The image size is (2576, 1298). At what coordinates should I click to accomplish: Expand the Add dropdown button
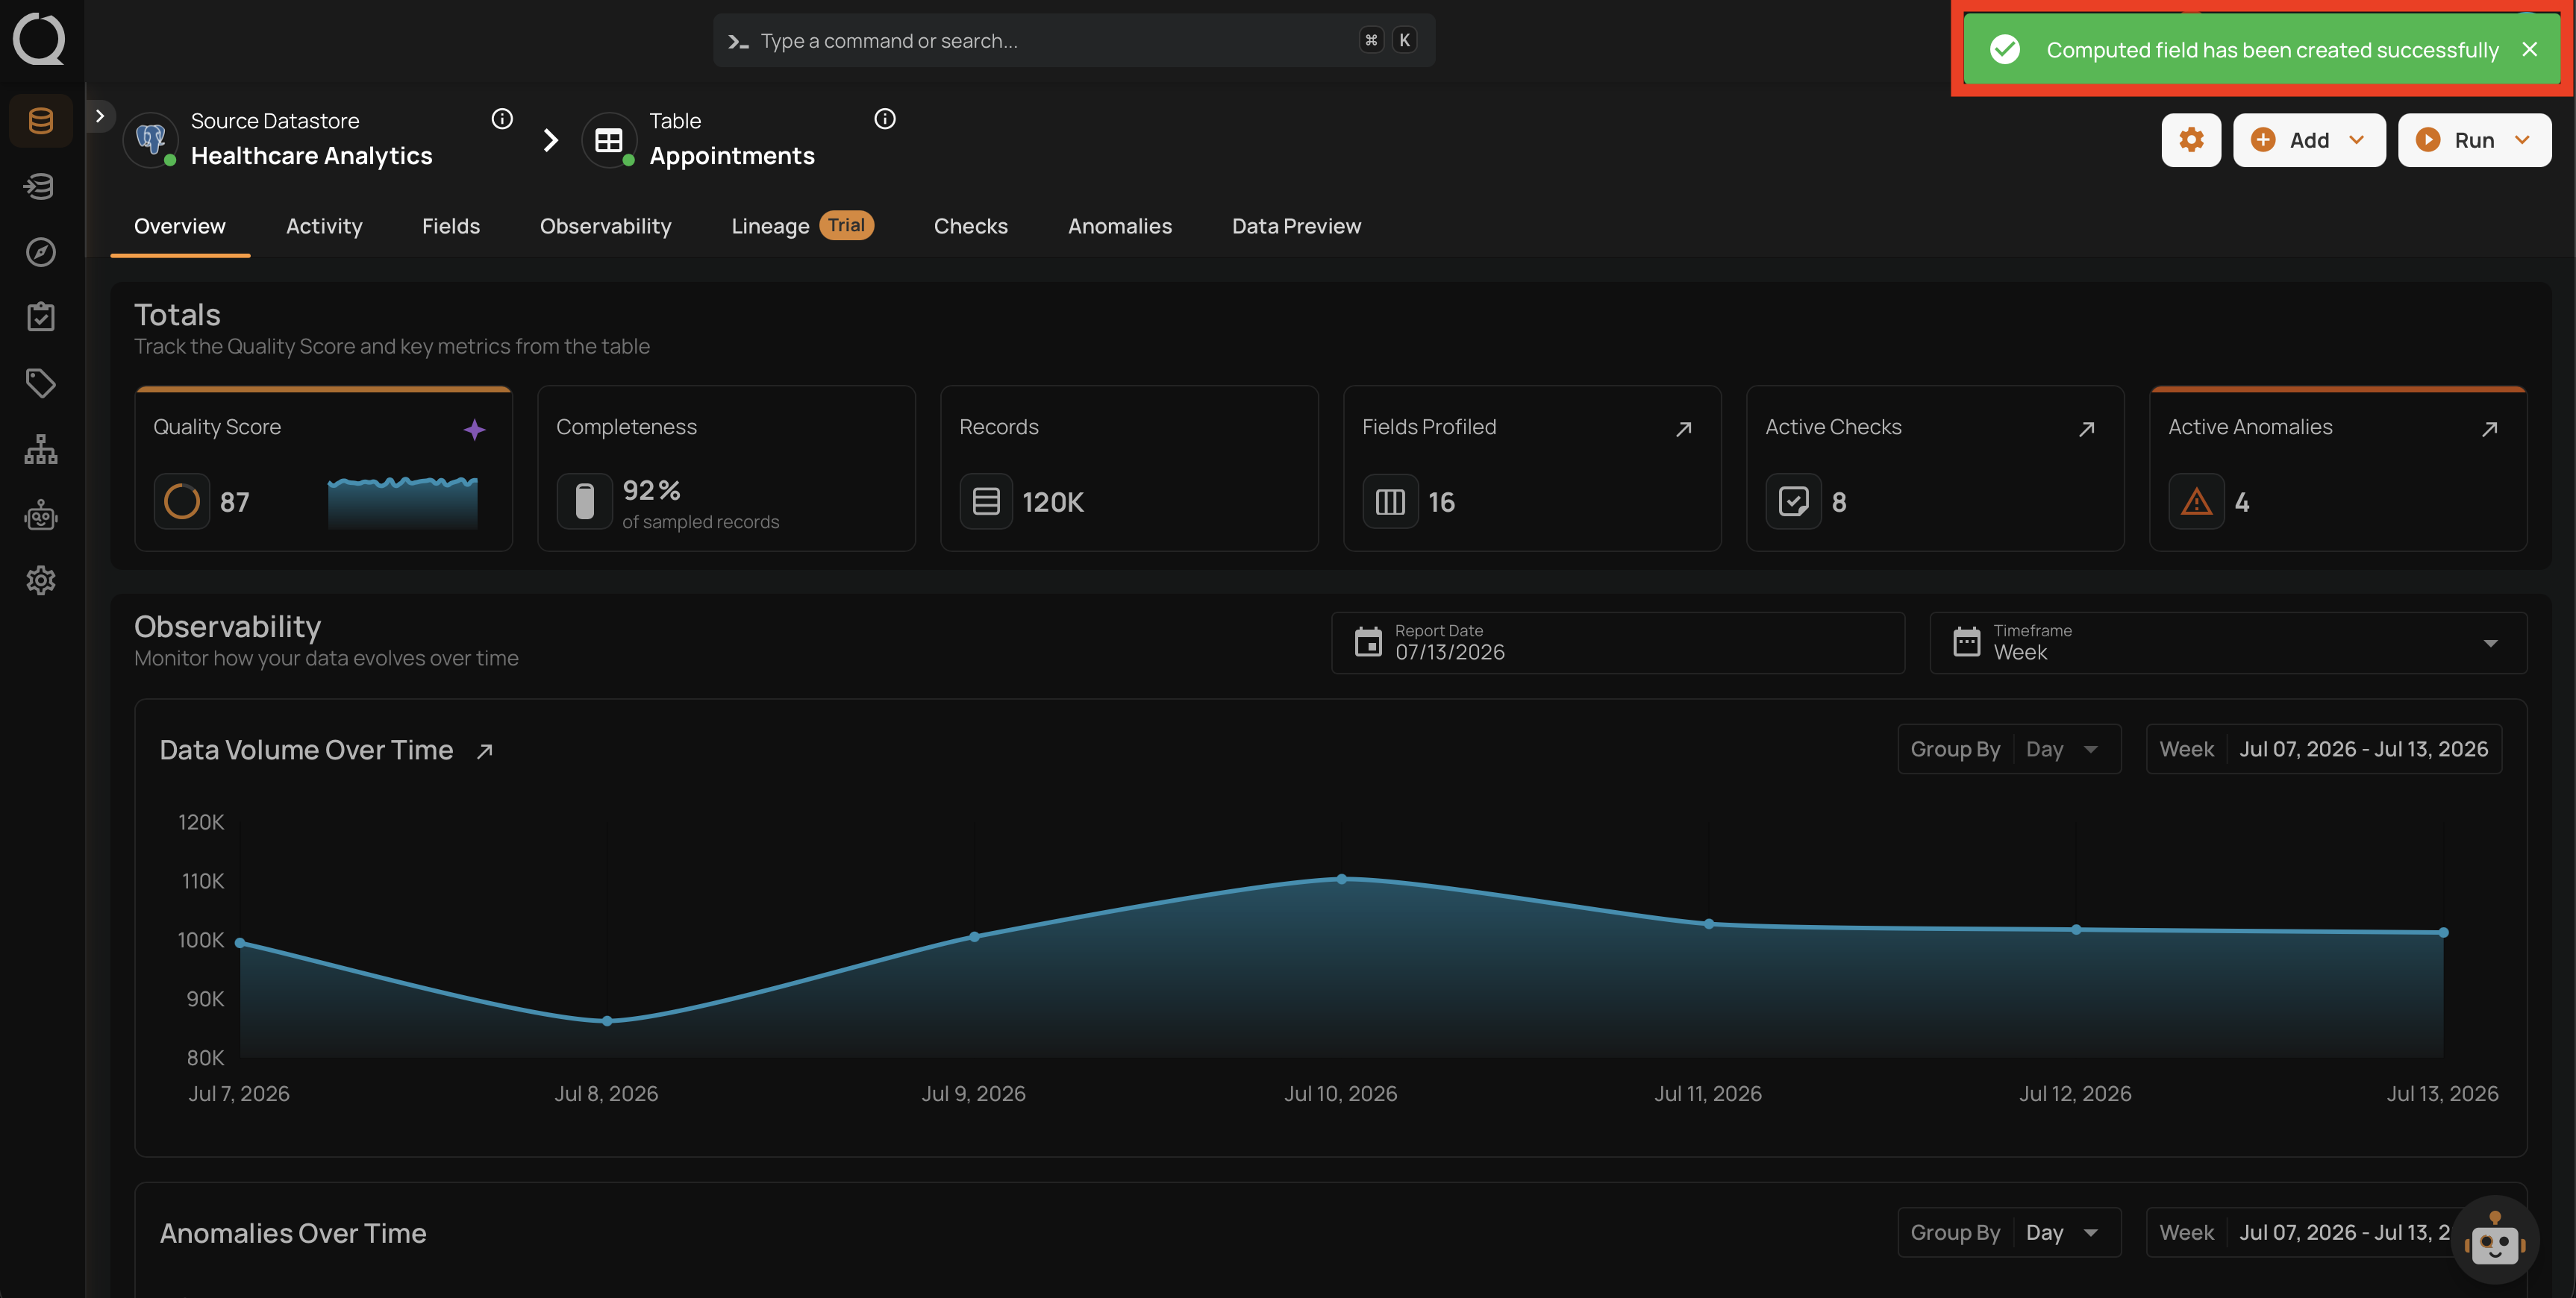point(2309,140)
